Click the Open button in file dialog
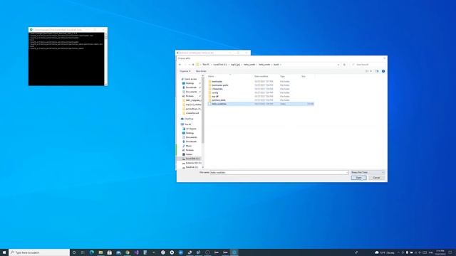Image resolution: width=456 pixels, height=256 pixels. point(358,178)
